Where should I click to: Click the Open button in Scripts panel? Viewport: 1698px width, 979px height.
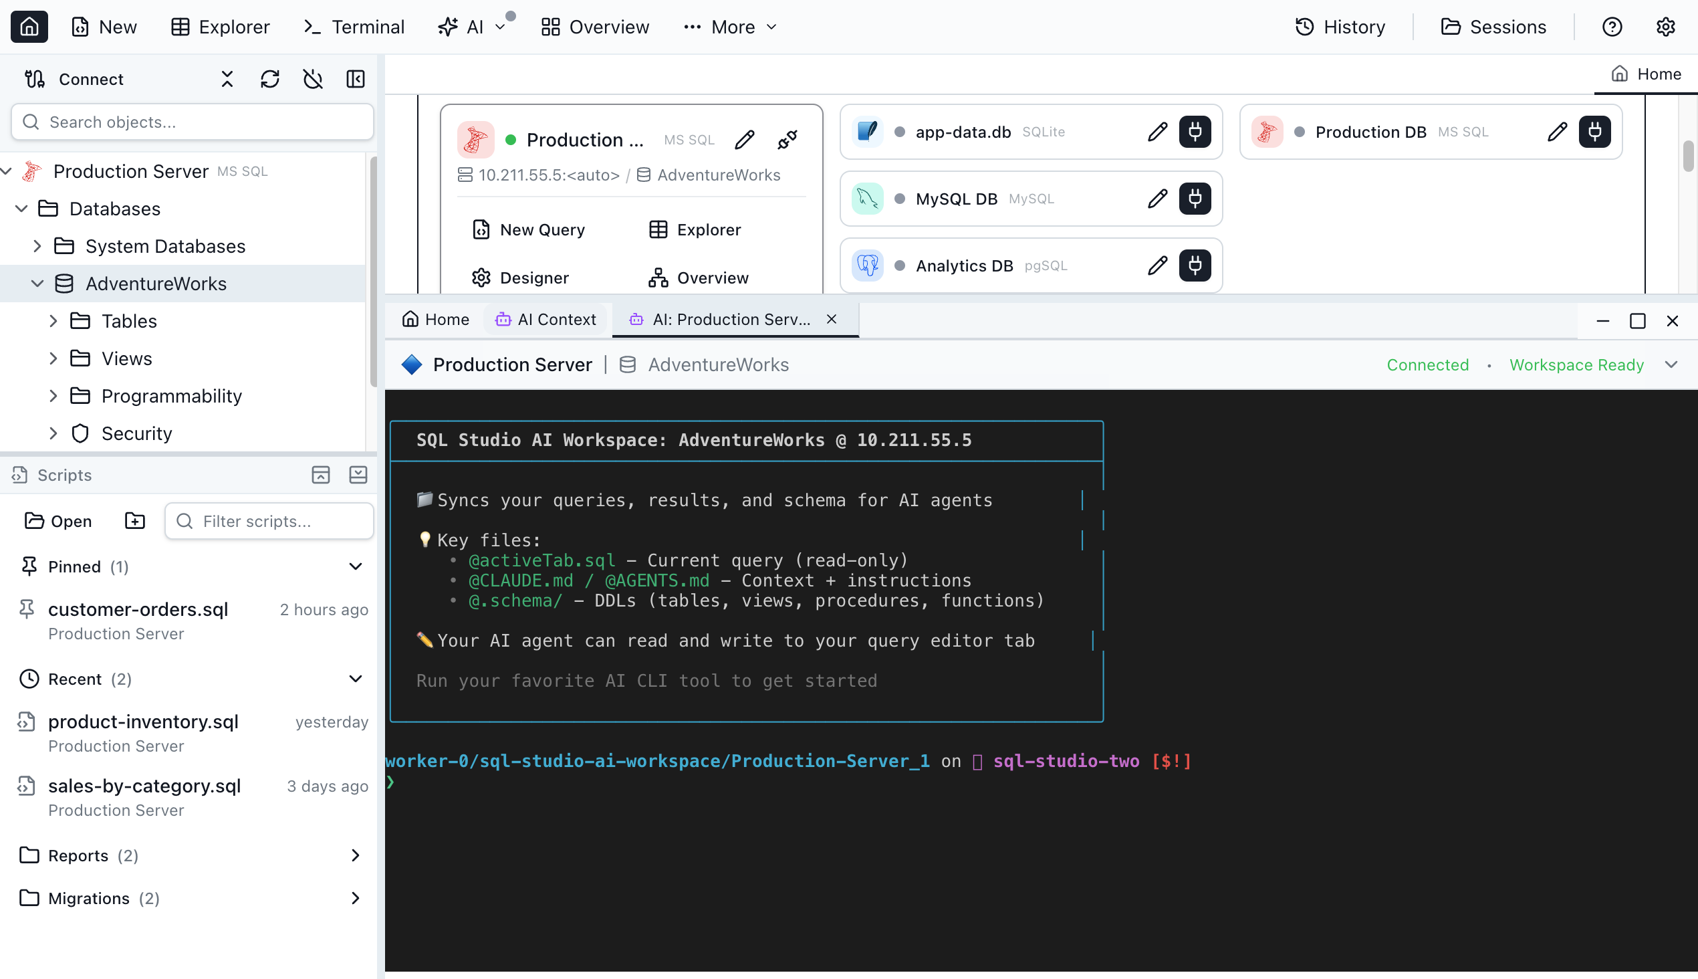click(57, 521)
